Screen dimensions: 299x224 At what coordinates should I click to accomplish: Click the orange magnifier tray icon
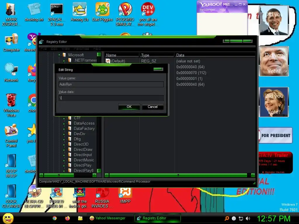[227, 218]
